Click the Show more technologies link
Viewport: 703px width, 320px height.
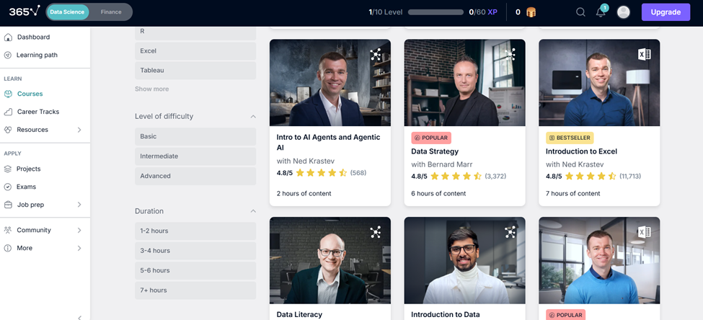[x=151, y=89]
